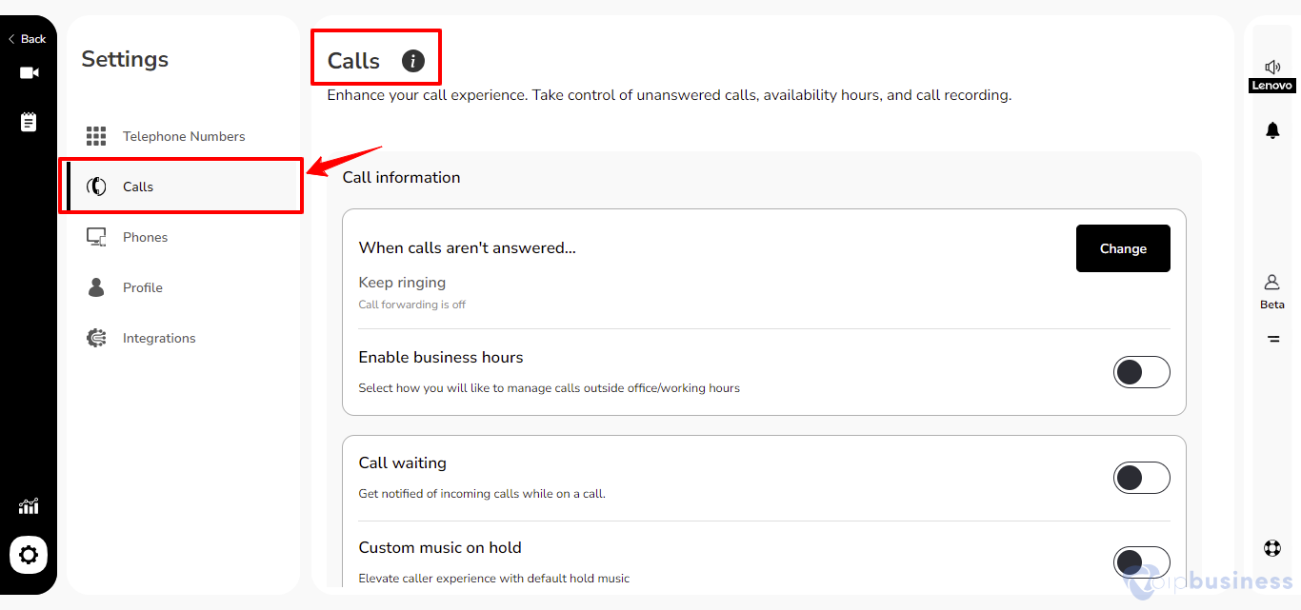Turn on Custom music on hold
The height and width of the screenshot is (610, 1301).
click(x=1142, y=562)
